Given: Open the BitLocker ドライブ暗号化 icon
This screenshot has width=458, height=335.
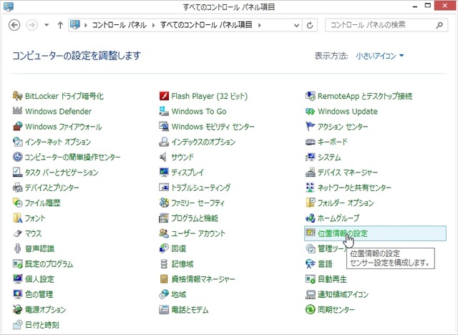Looking at the screenshot, I should 17,96.
